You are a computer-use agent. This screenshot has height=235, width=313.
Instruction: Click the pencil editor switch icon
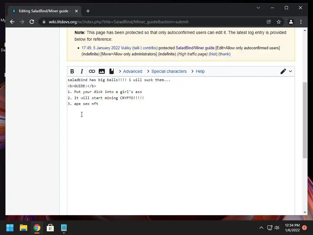click(283, 71)
